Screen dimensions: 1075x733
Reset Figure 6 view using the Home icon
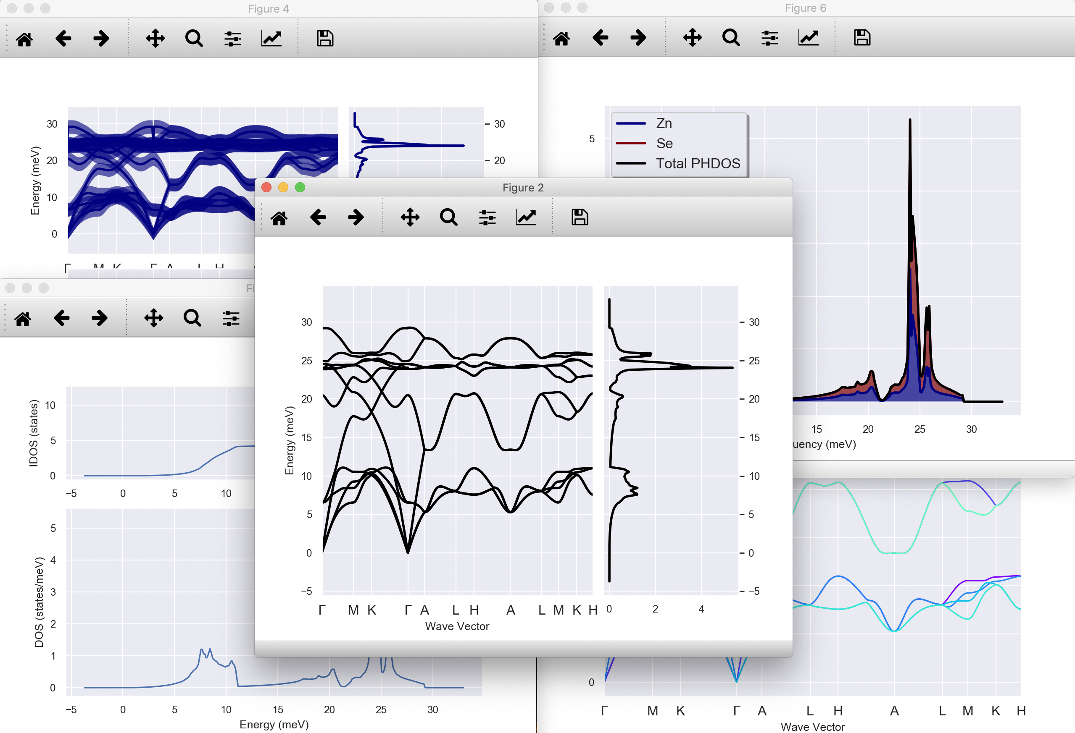point(561,37)
